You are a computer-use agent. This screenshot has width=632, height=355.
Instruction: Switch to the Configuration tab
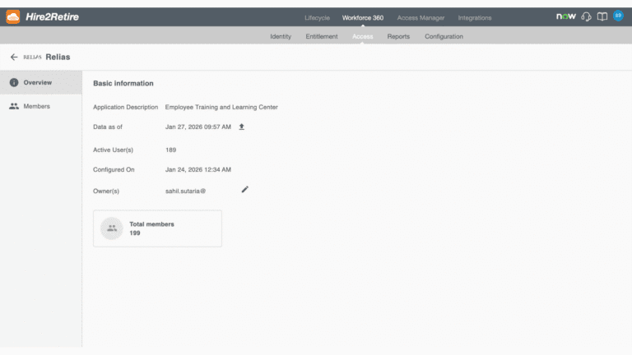coord(444,36)
